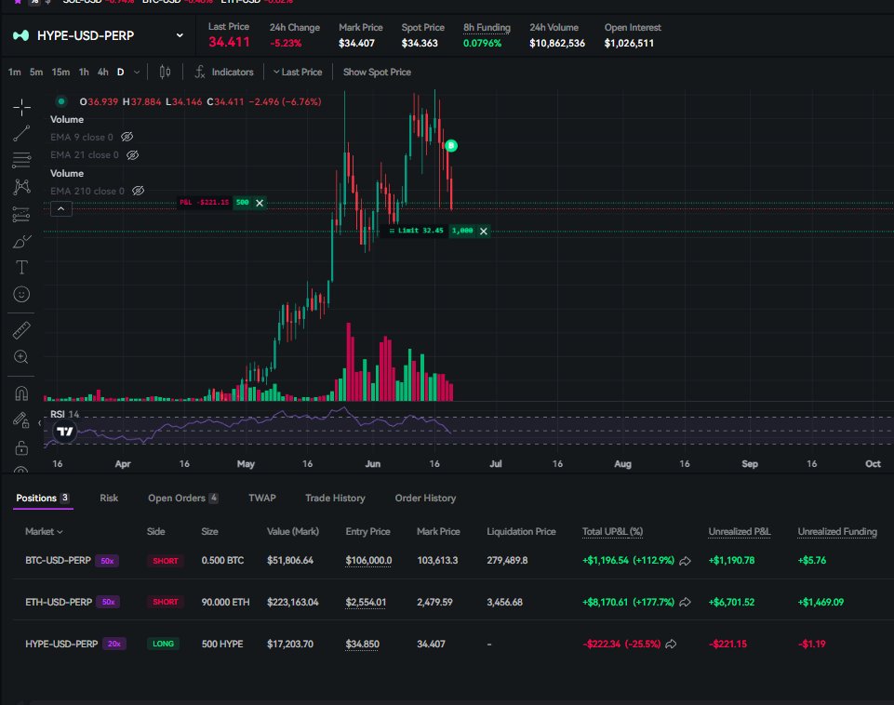Open the Order History tab

coord(425,499)
